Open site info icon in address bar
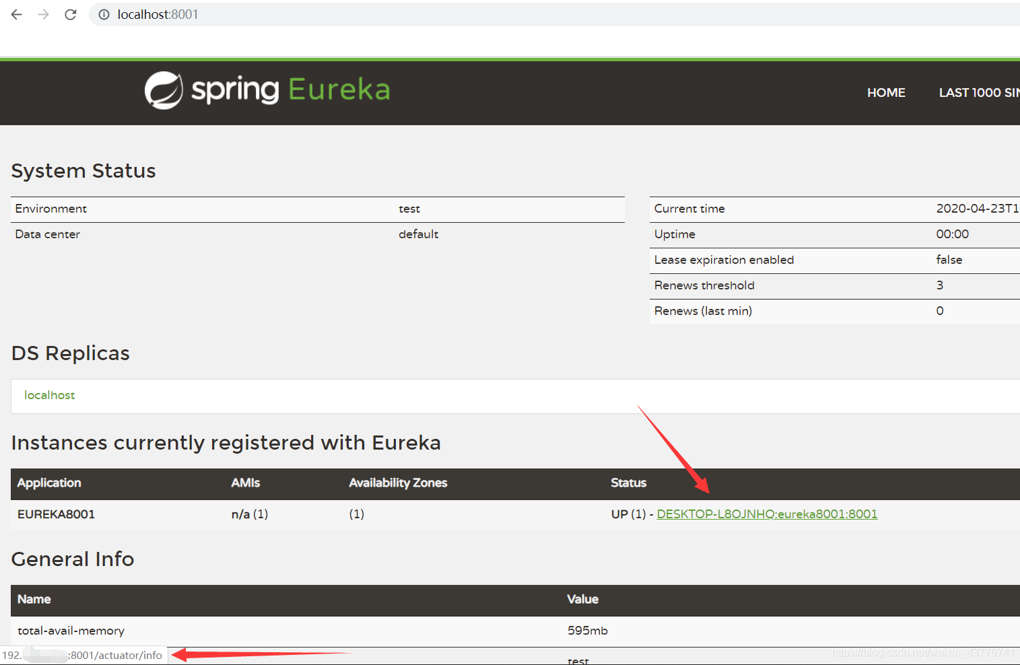1020x665 pixels. point(104,14)
